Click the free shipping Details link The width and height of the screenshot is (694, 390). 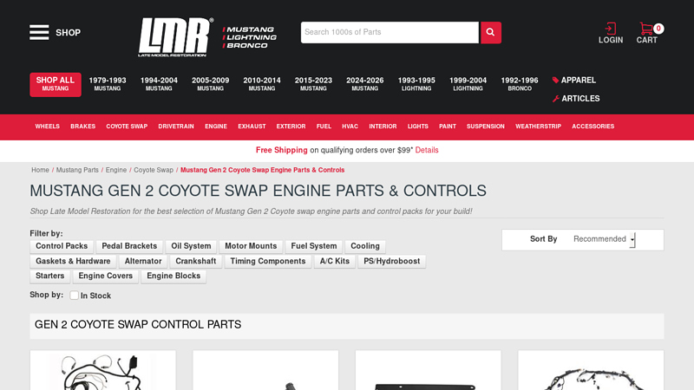(x=427, y=150)
